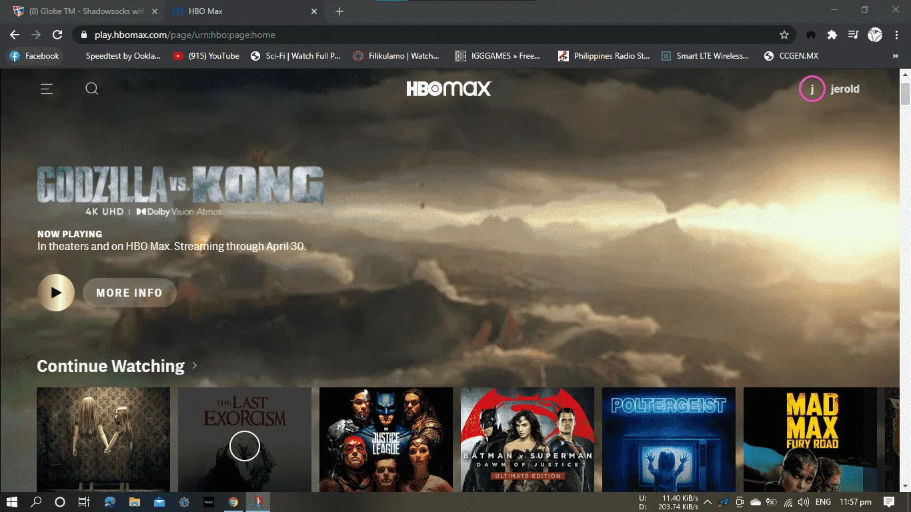The width and height of the screenshot is (911, 512).
Task: Open the Chrome profile avatar
Action: [875, 35]
